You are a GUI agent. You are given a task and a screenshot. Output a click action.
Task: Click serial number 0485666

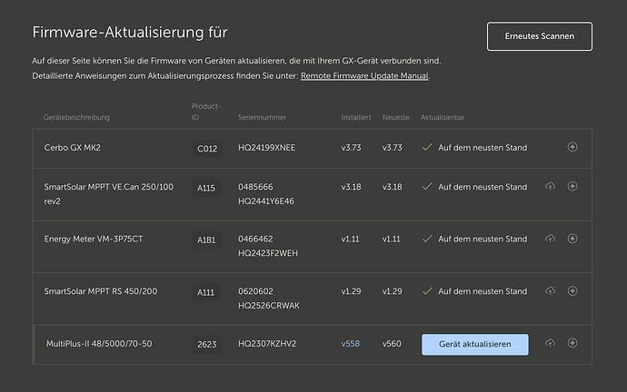tap(255, 187)
